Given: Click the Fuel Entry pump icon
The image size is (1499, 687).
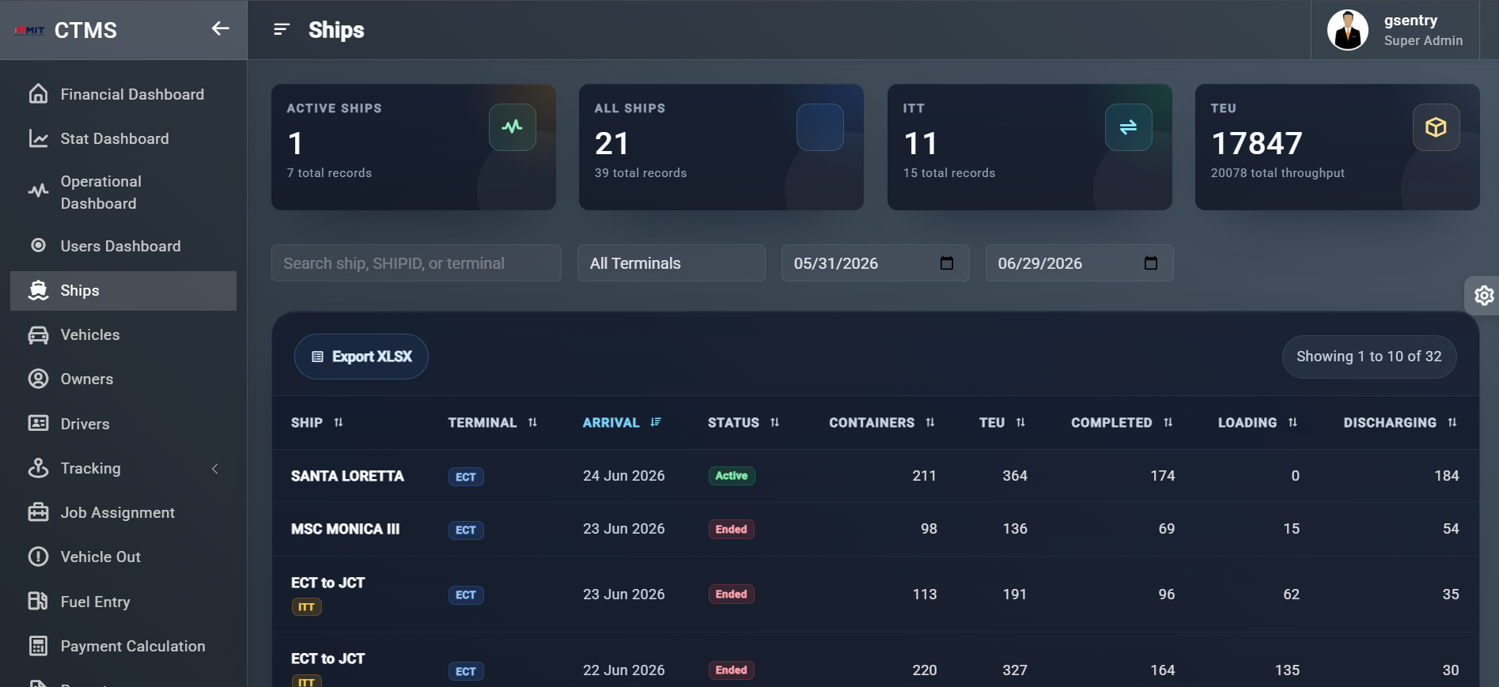Looking at the screenshot, I should 38,601.
